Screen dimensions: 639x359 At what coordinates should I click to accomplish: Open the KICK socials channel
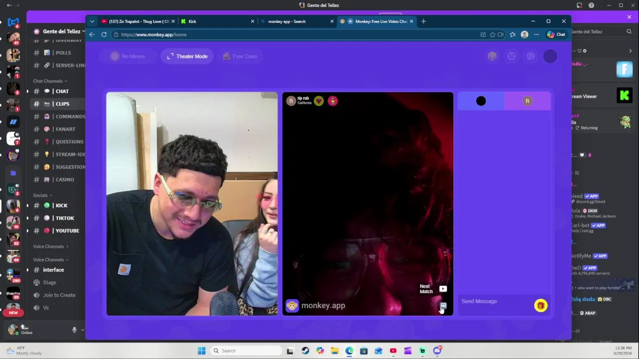click(57, 205)
